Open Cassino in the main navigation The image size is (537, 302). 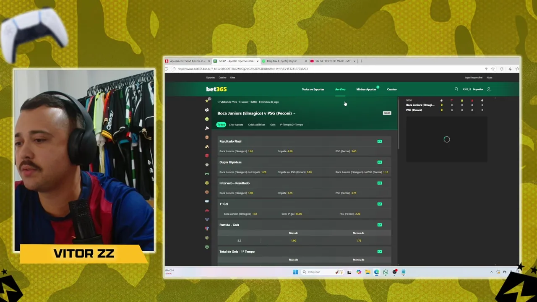392,89
